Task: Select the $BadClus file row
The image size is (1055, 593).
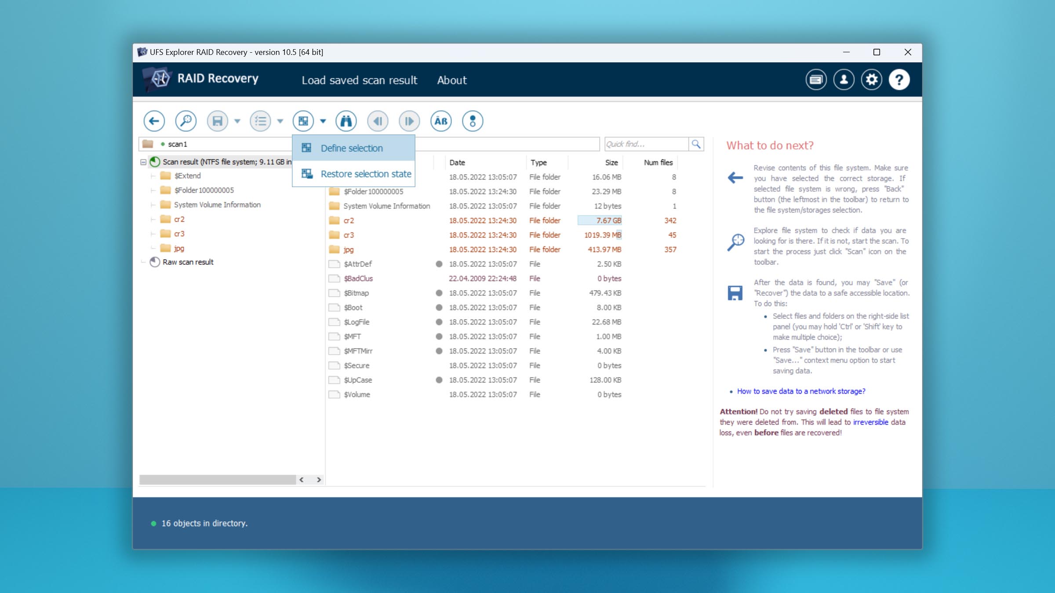Action: point(503,278)
